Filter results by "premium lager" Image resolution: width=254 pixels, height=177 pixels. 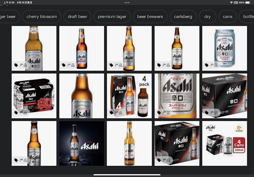112,17
